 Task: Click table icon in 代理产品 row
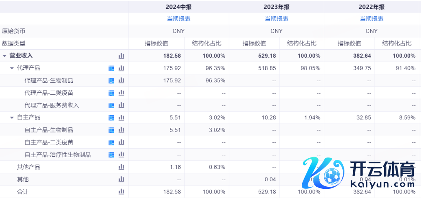pos(111,68)
